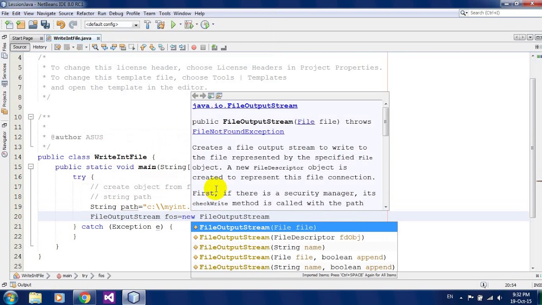Collapse the main method fold at line 15
This screenshot has height=305, width=542.
point(30,167)
